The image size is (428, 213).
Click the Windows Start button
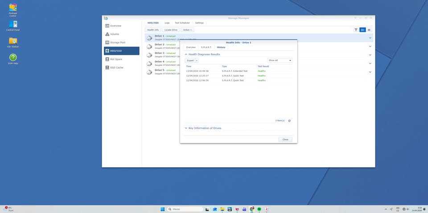(162, 209)
